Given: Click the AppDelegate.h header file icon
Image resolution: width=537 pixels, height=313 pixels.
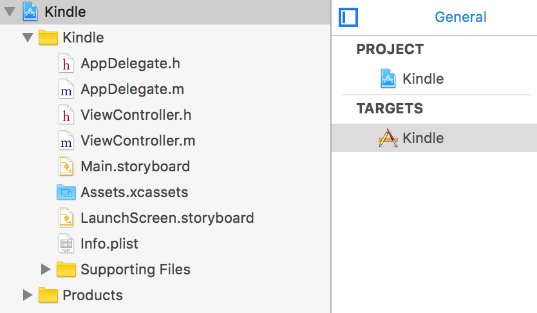Looking at the screenshot, I should pos(66,64).
